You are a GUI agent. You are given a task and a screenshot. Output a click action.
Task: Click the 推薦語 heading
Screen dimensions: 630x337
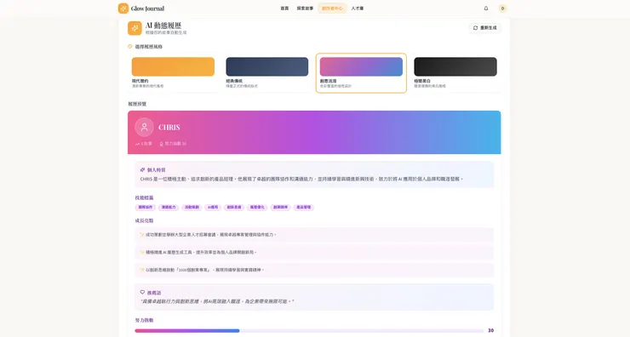pos(154,293)
